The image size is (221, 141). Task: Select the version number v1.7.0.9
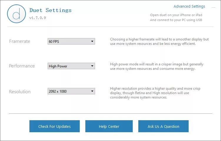(x=38, y=18)
